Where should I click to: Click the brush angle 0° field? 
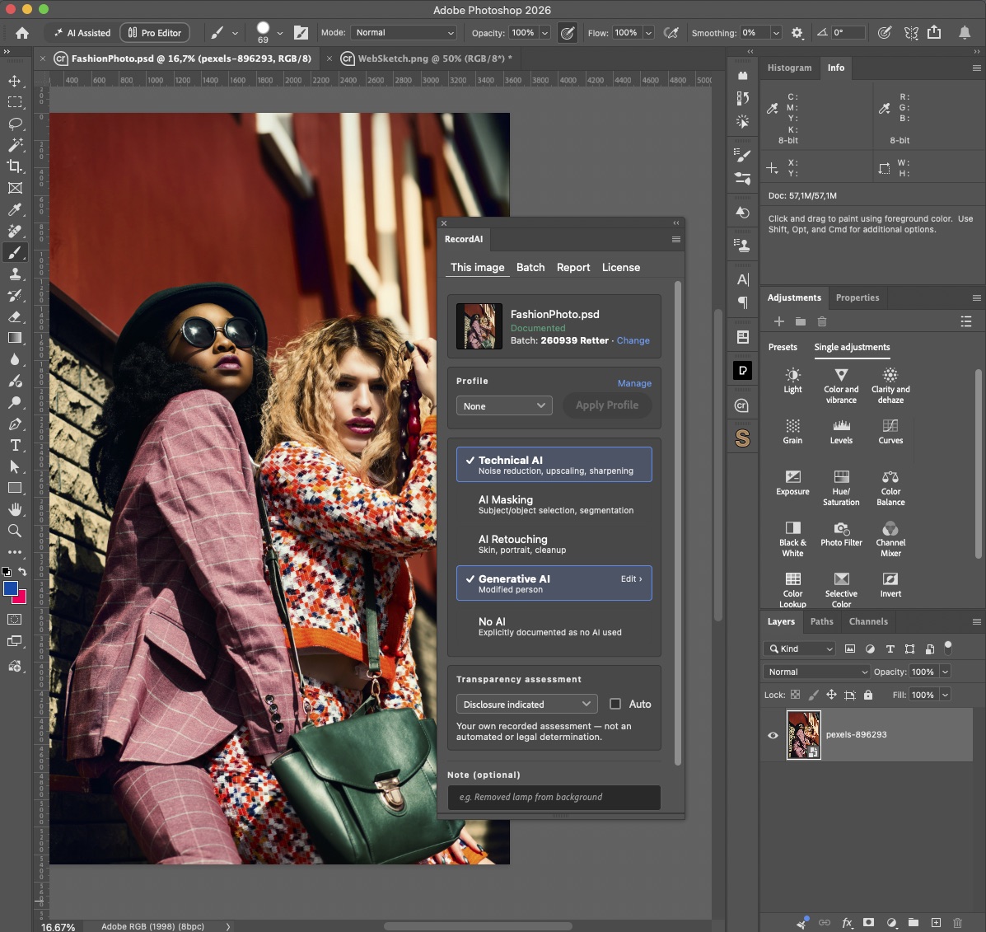point(848,33)
